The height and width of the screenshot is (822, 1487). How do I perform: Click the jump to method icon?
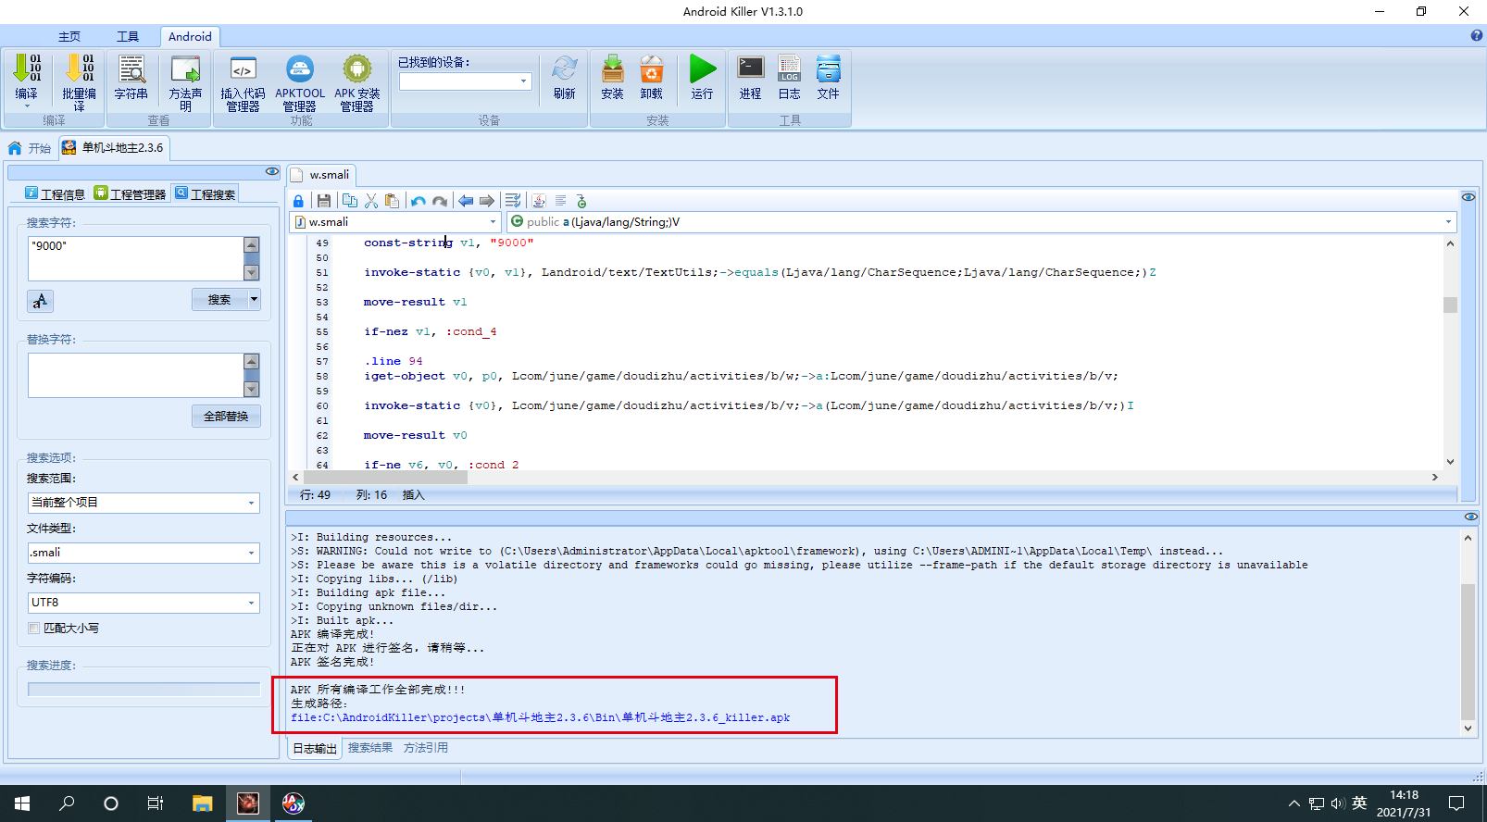(x=581, y=201)
